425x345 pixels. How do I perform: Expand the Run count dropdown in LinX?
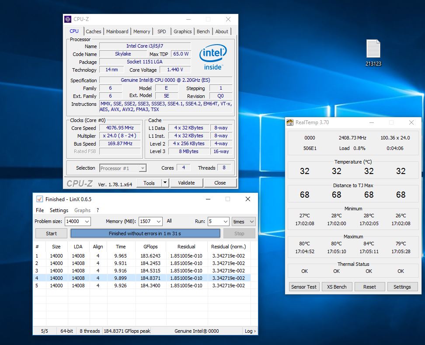point(226,221)
